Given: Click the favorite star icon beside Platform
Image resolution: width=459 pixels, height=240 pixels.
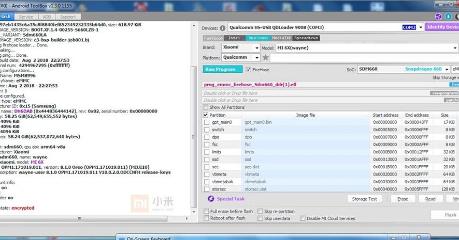Looking at the screenshot, I should [x=266, y=57].
